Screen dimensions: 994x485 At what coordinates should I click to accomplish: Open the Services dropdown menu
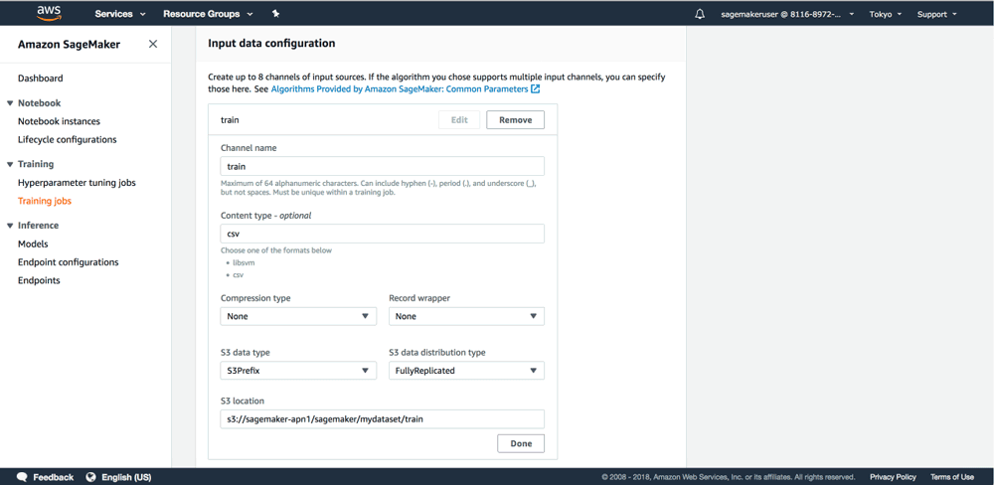pyautogui.click(x=120, y=14)
